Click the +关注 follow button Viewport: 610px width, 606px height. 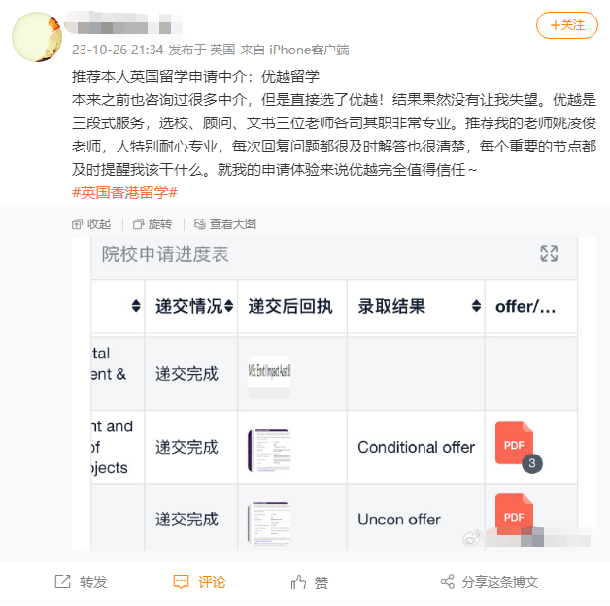tap(567, 25)
